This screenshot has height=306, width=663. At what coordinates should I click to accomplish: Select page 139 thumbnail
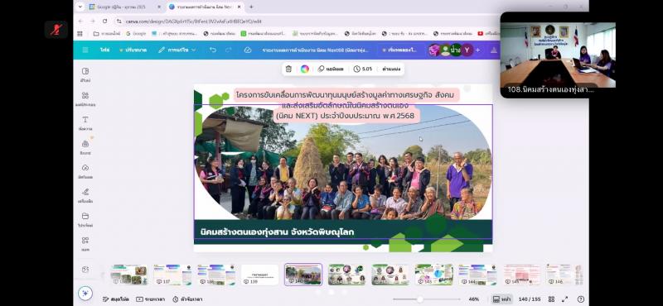point(259,275)
